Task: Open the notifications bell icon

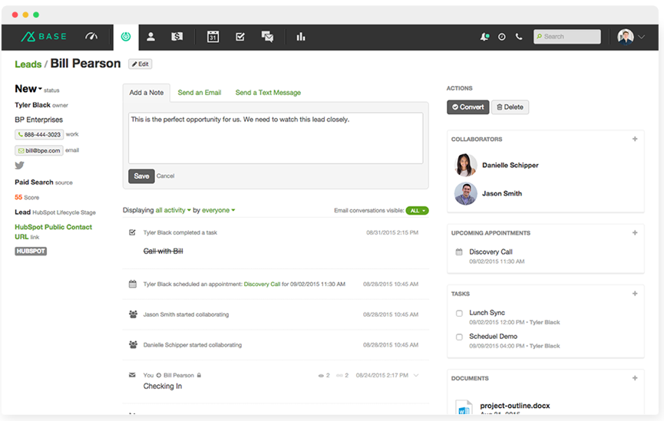Action: point(484,37)
